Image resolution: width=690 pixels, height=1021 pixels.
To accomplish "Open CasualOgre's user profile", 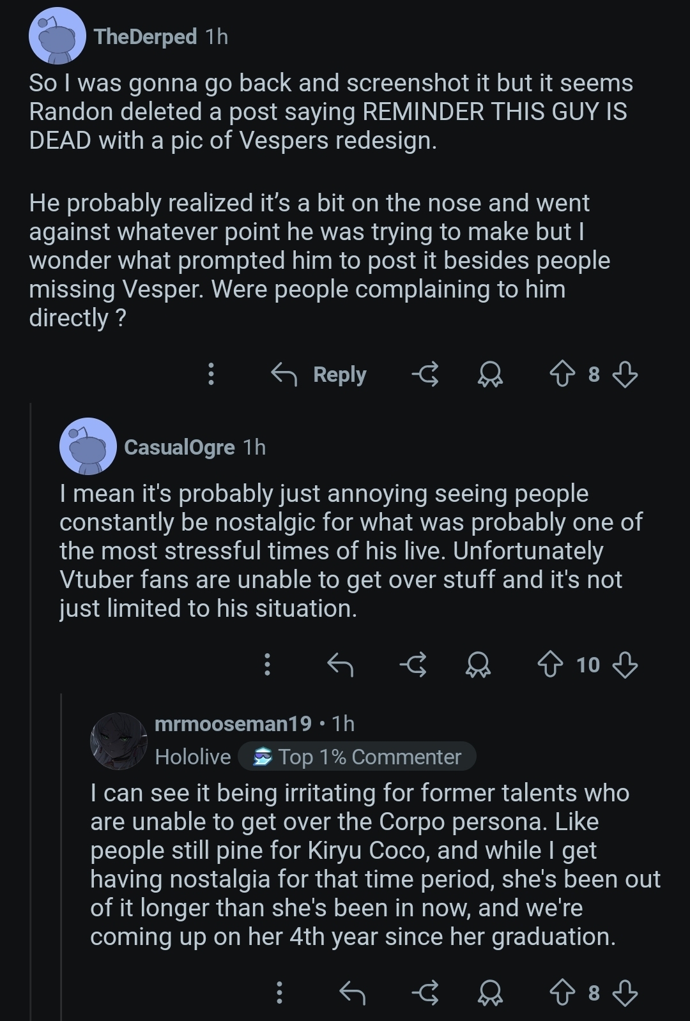I will point(179,447).
